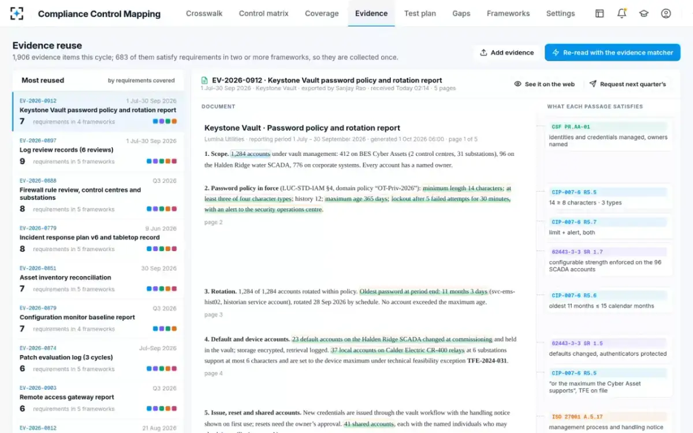Select Remote access gateway report item
The image size is (693, 433).
(98, 399)
